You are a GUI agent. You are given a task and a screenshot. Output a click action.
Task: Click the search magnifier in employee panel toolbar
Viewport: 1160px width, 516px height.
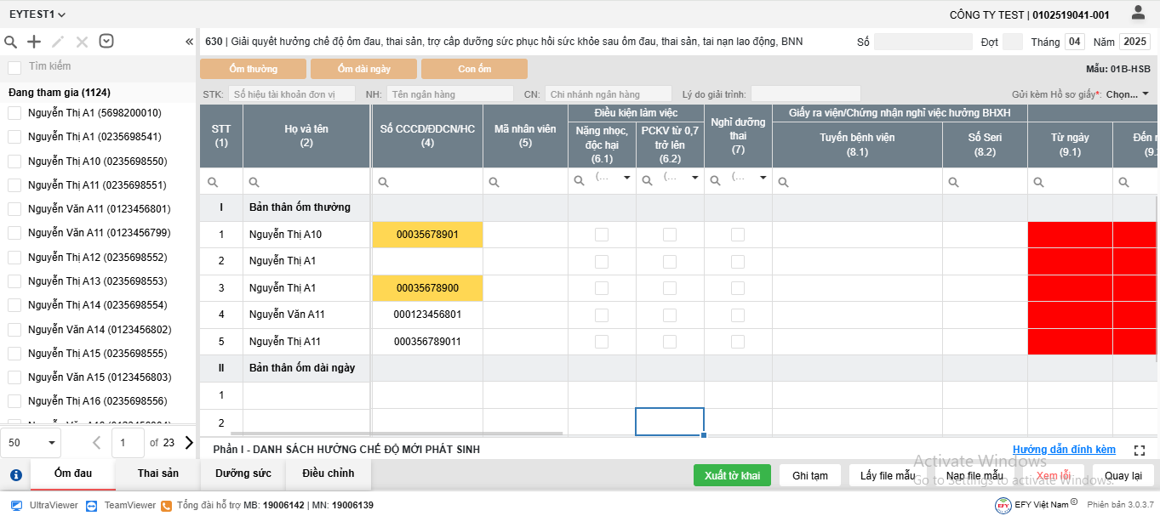tap(11, 42)
